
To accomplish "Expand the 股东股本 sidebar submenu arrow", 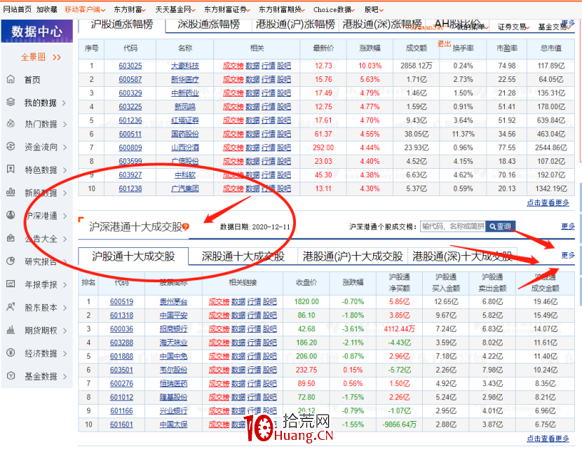I will coord(65,308).
